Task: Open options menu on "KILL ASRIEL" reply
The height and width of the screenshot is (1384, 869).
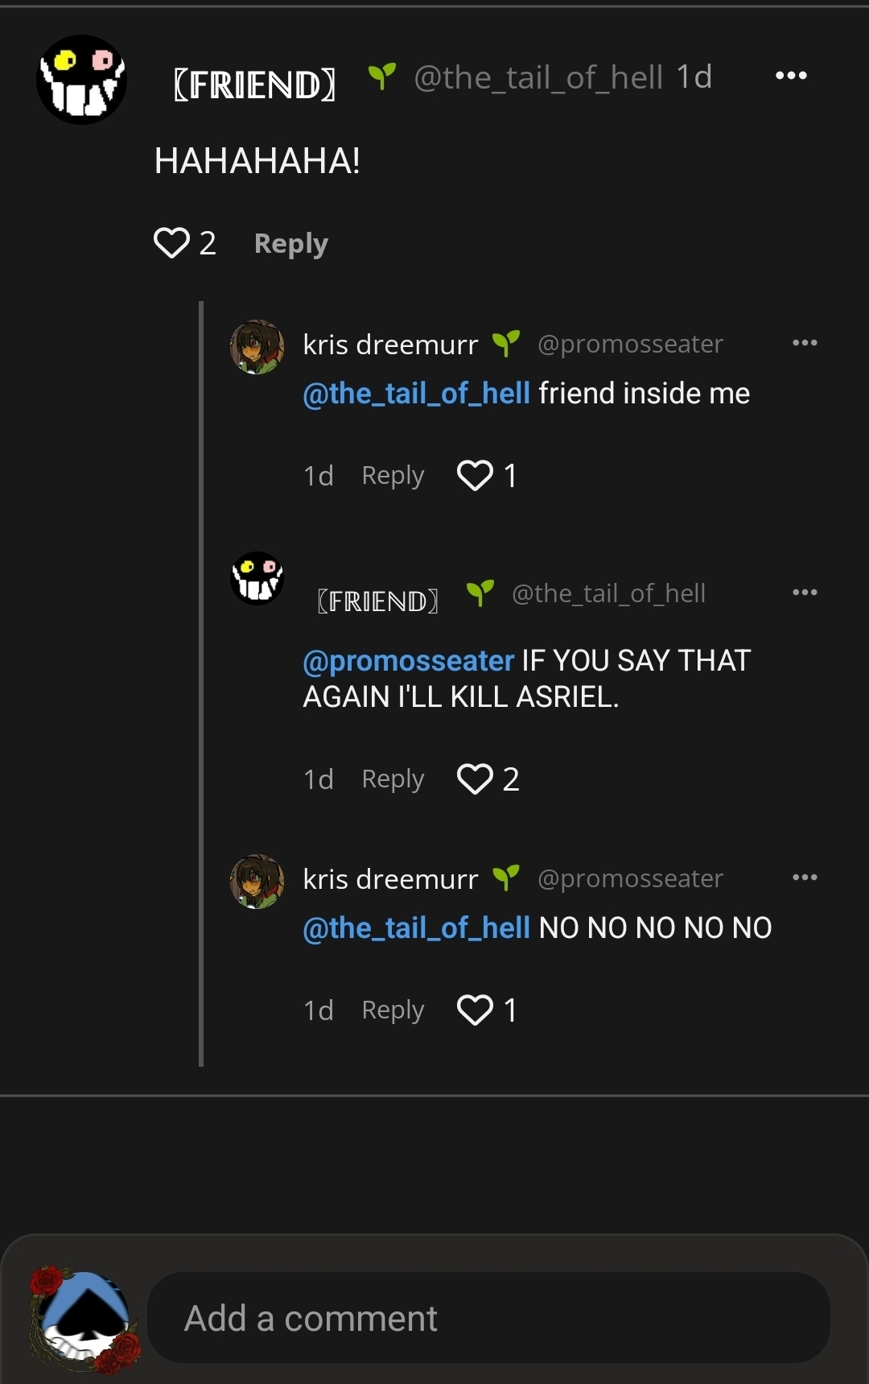Action: 805,593
